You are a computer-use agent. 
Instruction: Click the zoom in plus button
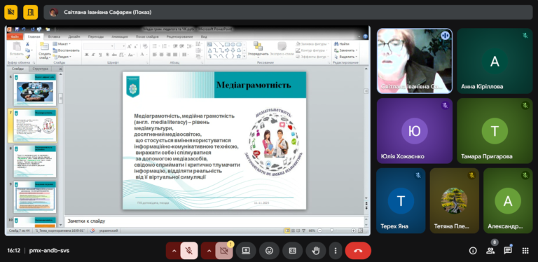pyautogui.click(x=353, y=230)
